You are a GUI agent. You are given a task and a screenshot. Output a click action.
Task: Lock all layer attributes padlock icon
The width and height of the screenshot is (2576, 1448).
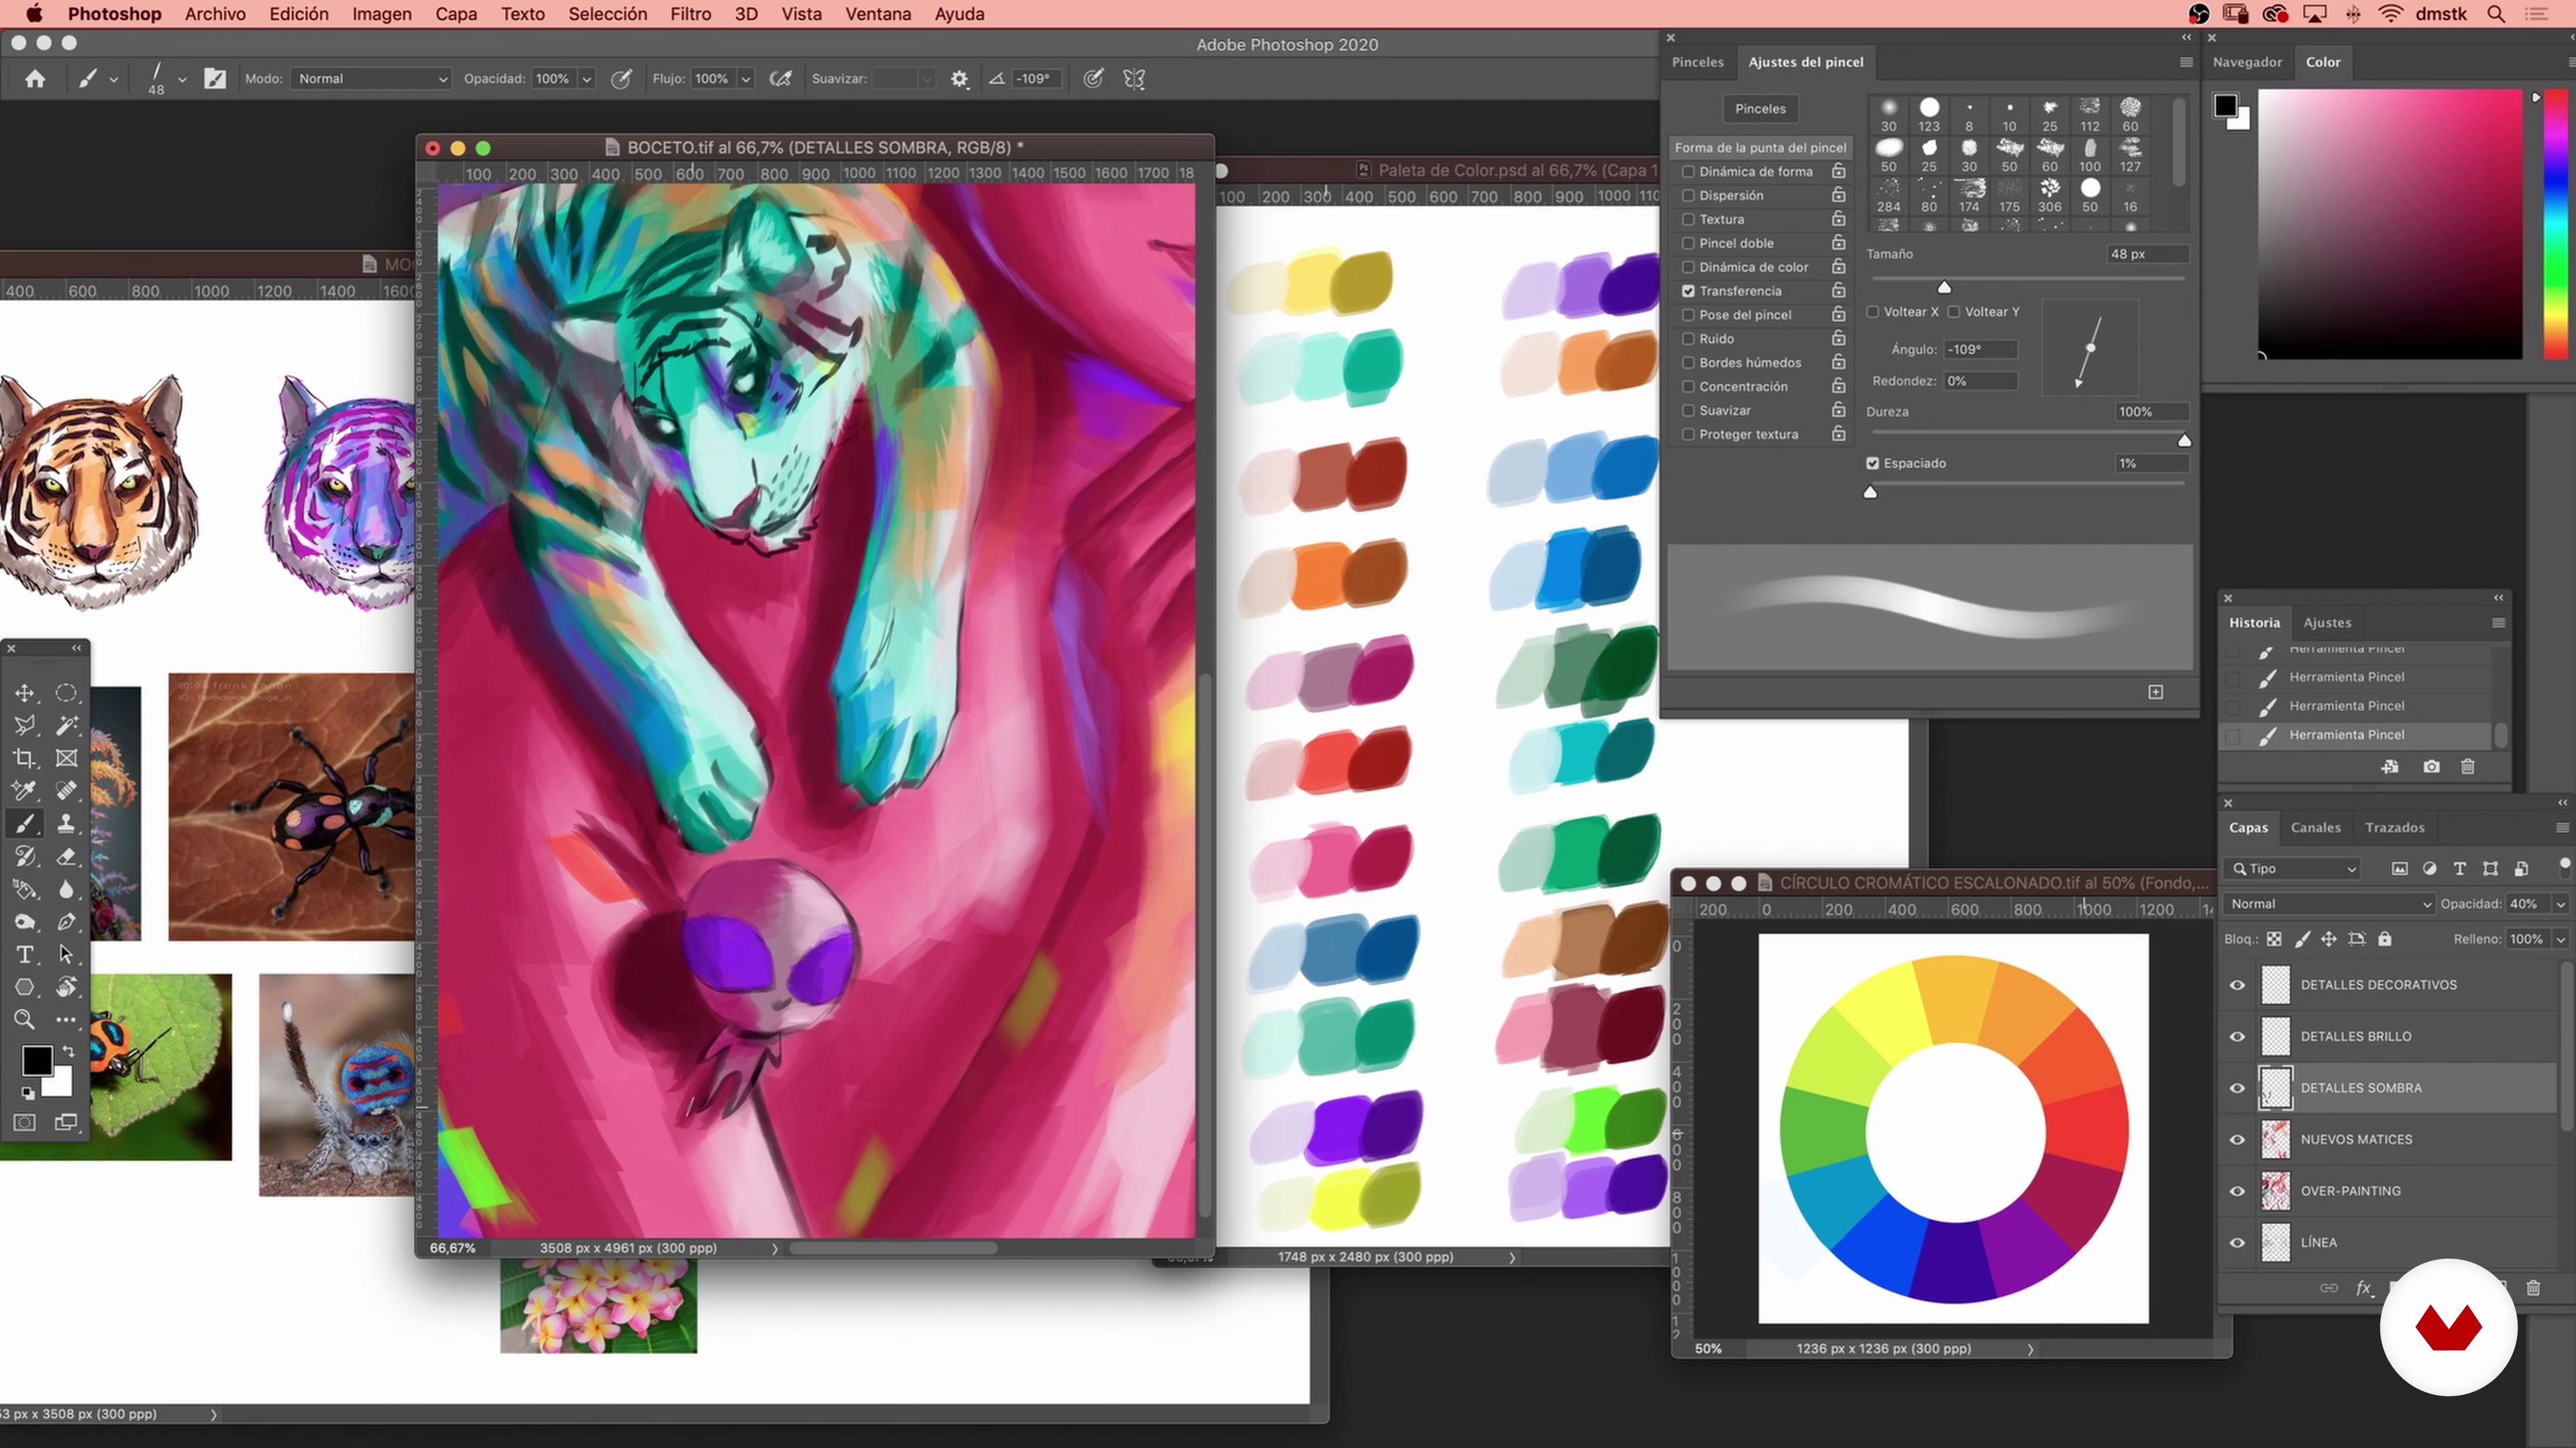(x=2384, y=939)
